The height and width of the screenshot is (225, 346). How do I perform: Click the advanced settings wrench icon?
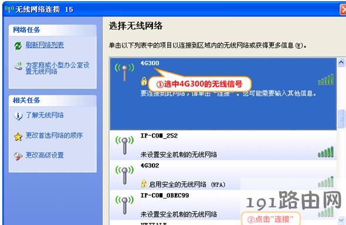(x=18, y=156)
